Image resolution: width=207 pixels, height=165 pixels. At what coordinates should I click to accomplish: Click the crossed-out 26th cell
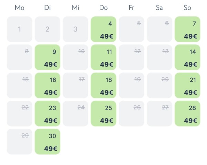[131, 113]
